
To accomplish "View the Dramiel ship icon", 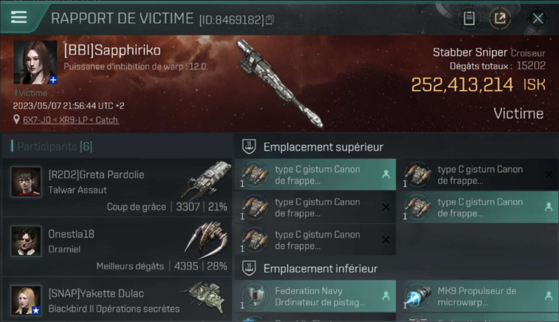I will (x=206, y=237).
